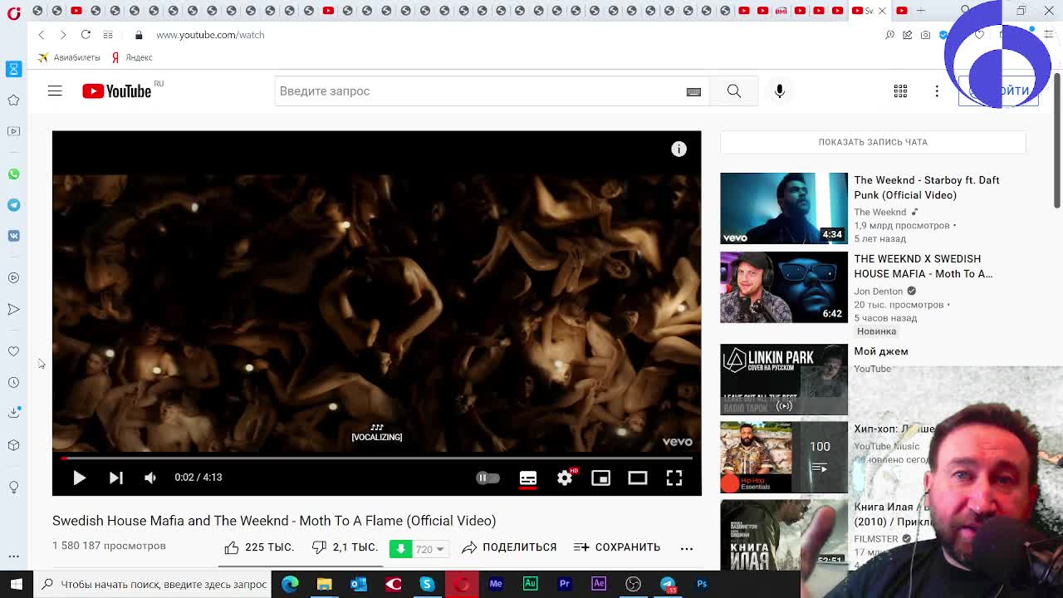Image resolution: width=1063 pixels, height=598 pixels.
Task: Toggle the autoplay switch
Action: pyautogui.click(x=487, y=478)
